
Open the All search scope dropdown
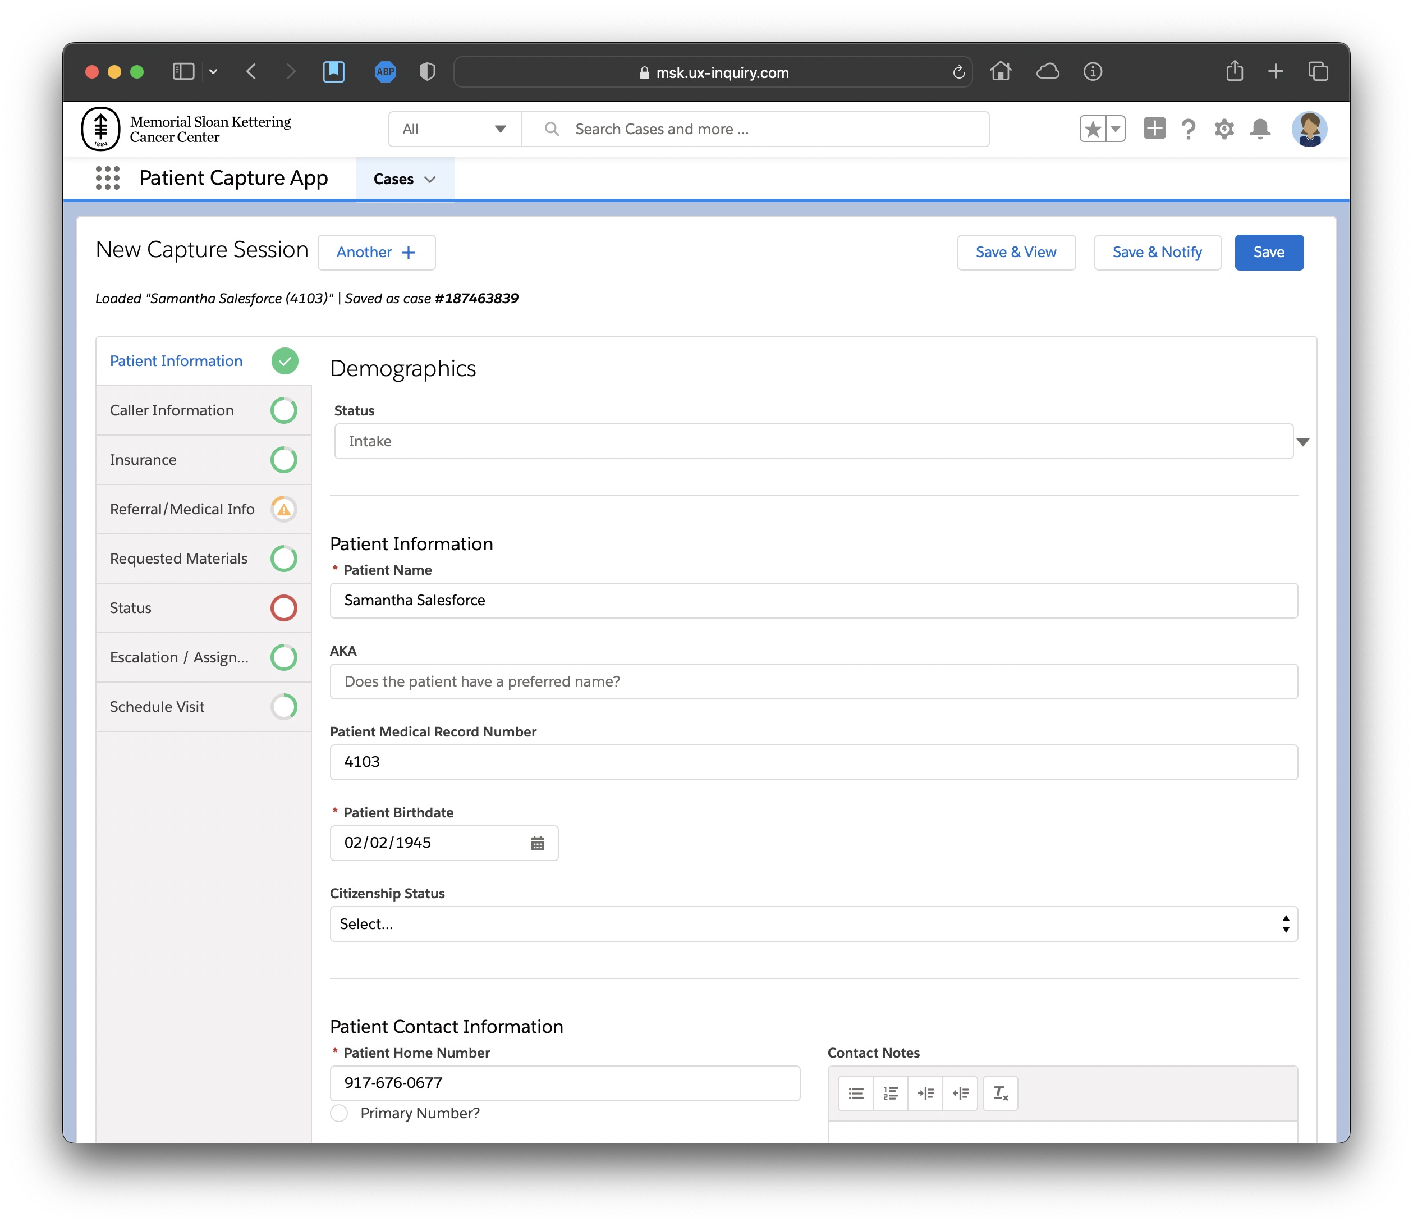point(454,129)
